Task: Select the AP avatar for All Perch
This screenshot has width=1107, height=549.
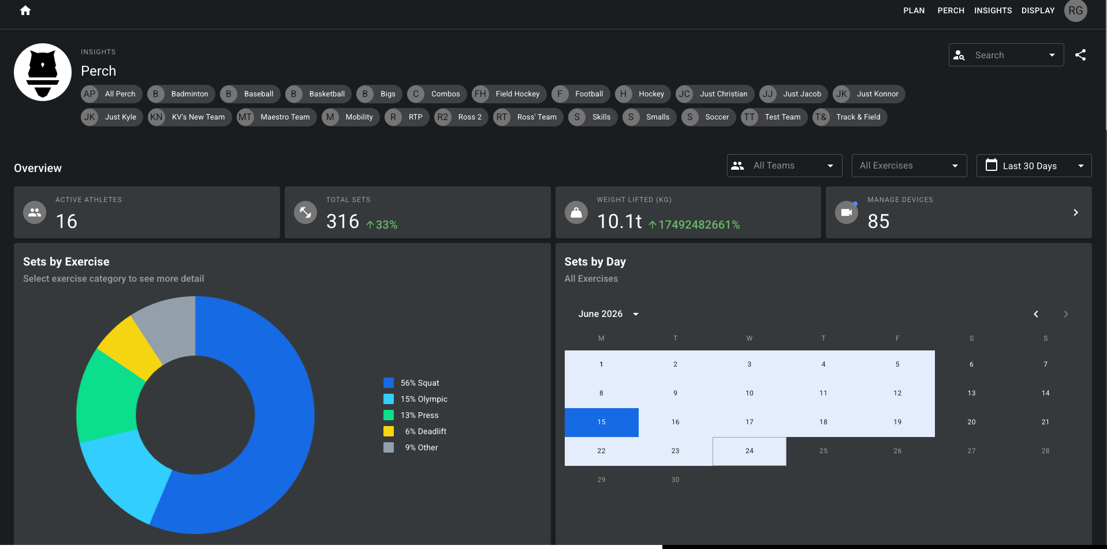Action: 90,94
